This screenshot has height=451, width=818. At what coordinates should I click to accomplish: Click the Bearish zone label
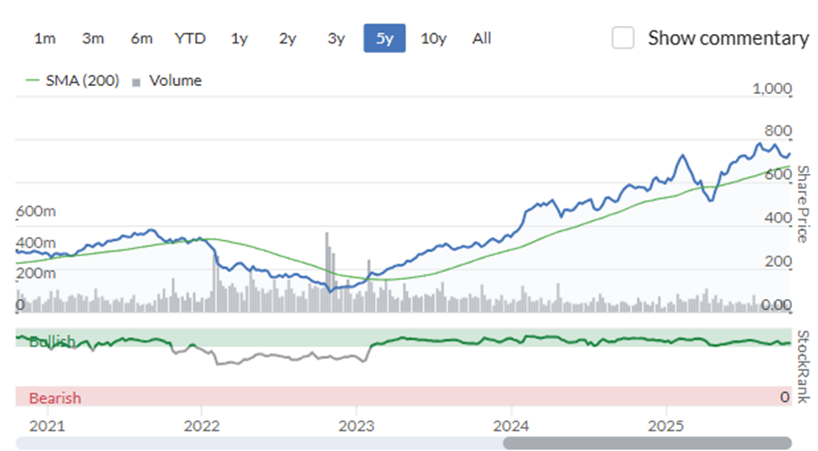[x=56, y=398]
